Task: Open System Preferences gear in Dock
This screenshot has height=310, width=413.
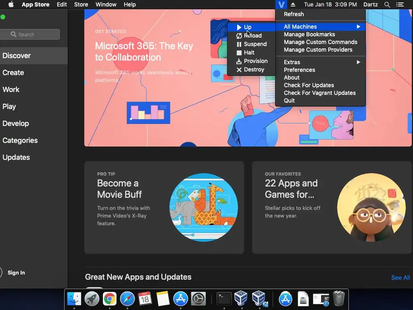Action: 198,299
